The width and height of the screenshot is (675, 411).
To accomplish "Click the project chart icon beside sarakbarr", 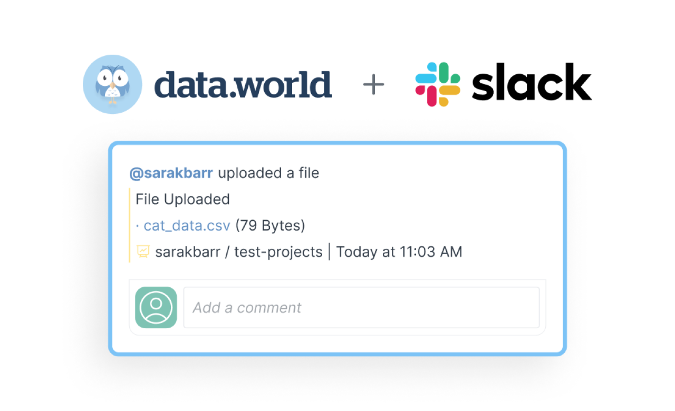I will coord(143,251).
